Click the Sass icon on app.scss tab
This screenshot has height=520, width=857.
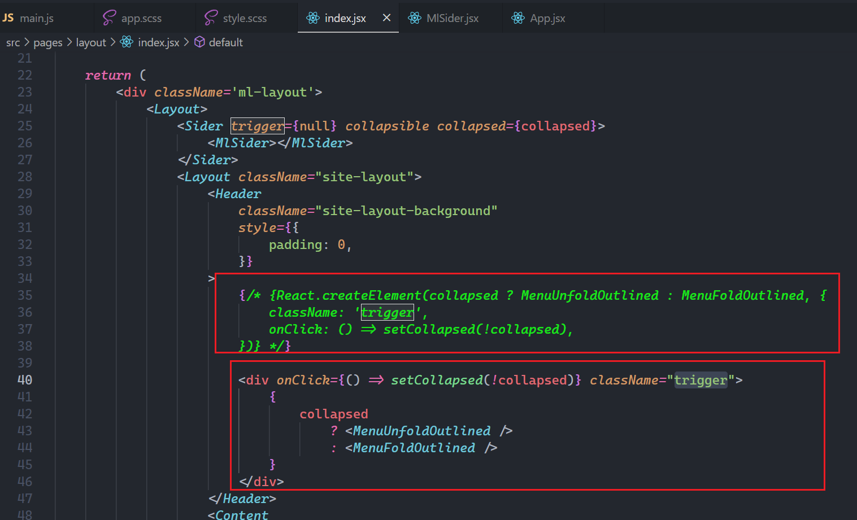tap(108, 18)
